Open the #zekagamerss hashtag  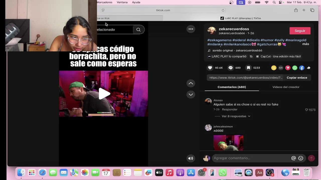coord(219,40)
